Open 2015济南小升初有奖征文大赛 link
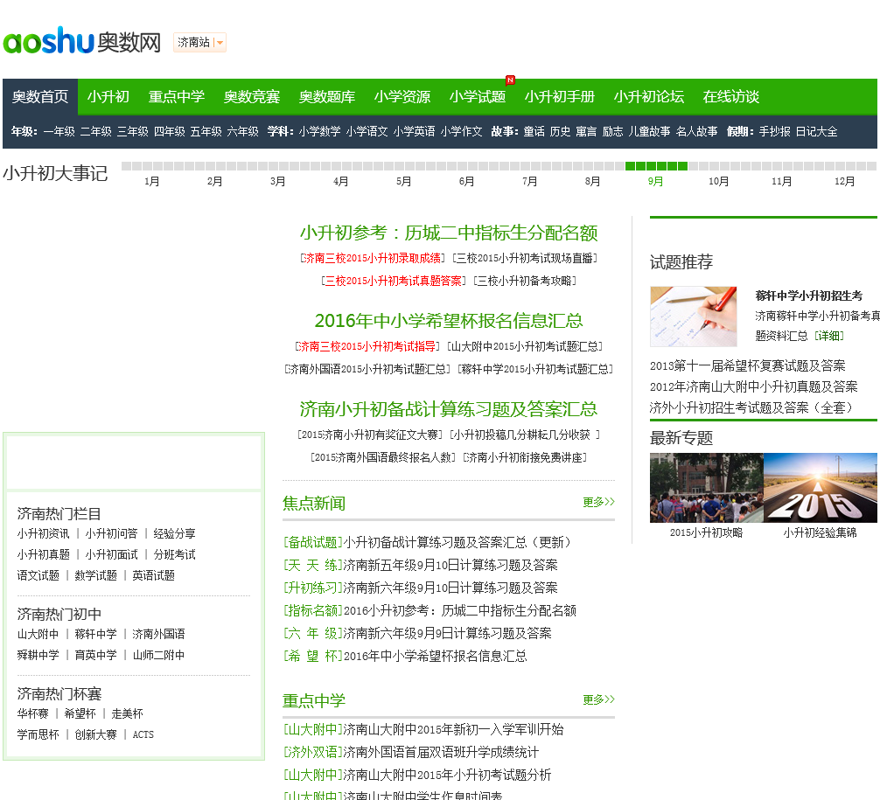The image size is (880, 800). pyautogui.click(x=369, y=435)
